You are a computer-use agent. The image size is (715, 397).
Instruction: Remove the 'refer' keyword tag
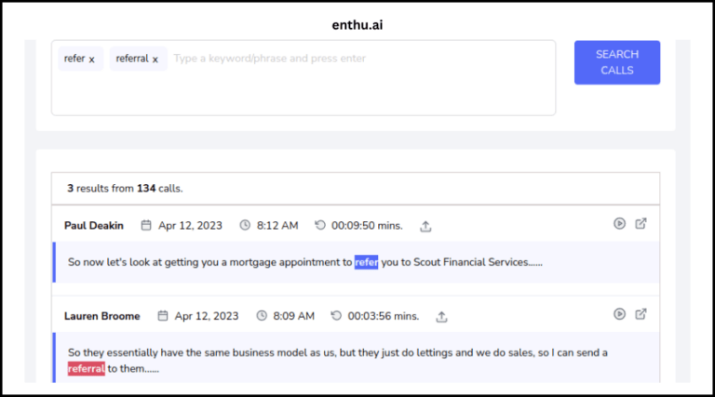point(91,60)
